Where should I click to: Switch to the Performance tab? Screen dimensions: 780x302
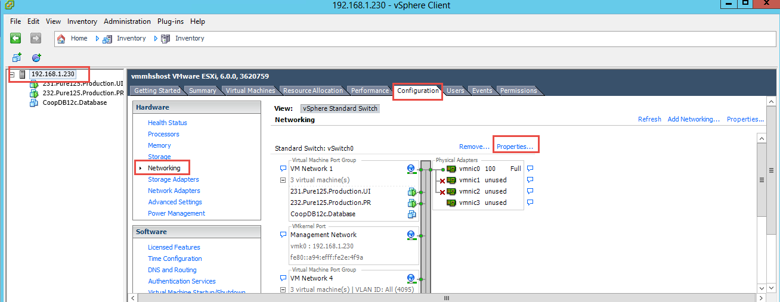tap(369, 91)
